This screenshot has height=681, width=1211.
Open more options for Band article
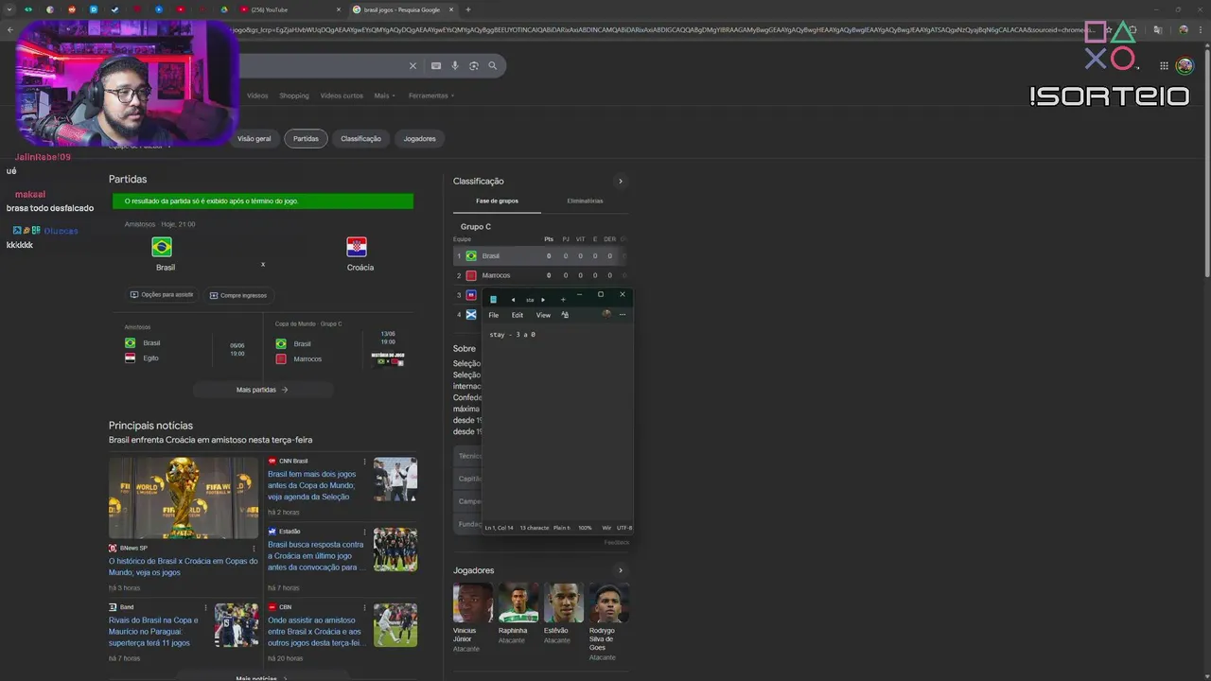tap(205, 607)
